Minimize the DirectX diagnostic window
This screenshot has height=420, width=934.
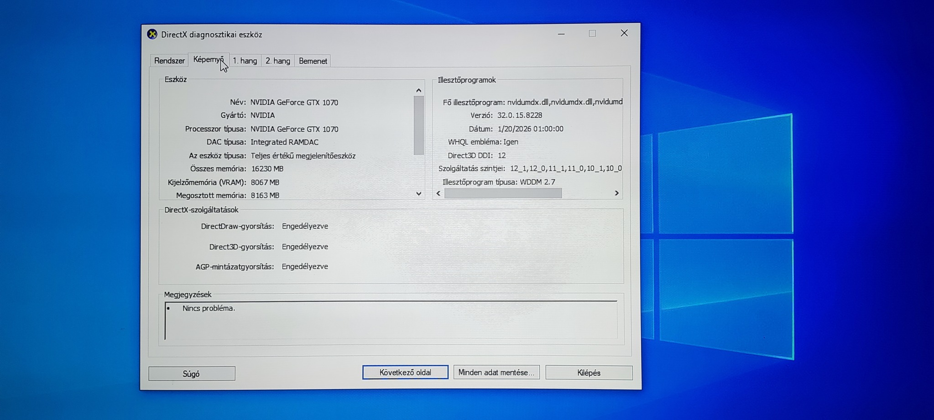tap(561, 34)
